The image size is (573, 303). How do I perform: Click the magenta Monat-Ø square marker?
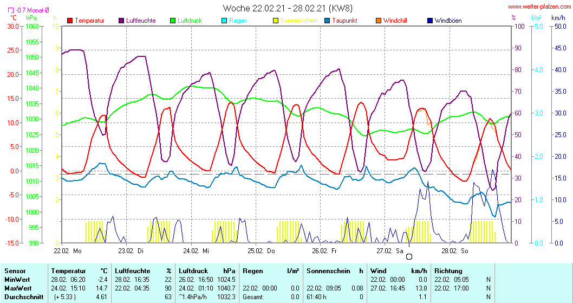pos(11,10)
